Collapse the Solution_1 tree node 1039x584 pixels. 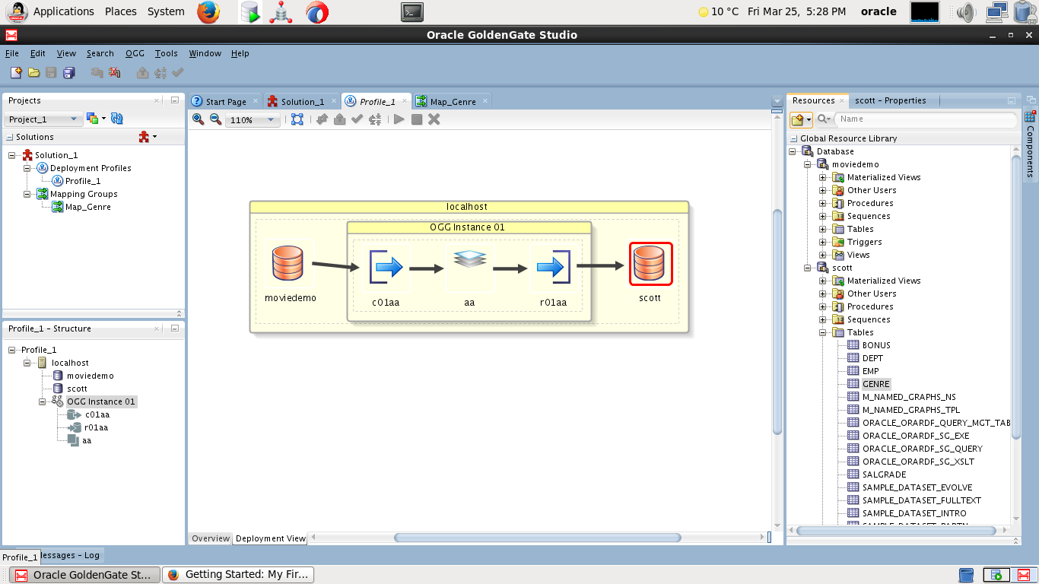click(x=12, y=155)
